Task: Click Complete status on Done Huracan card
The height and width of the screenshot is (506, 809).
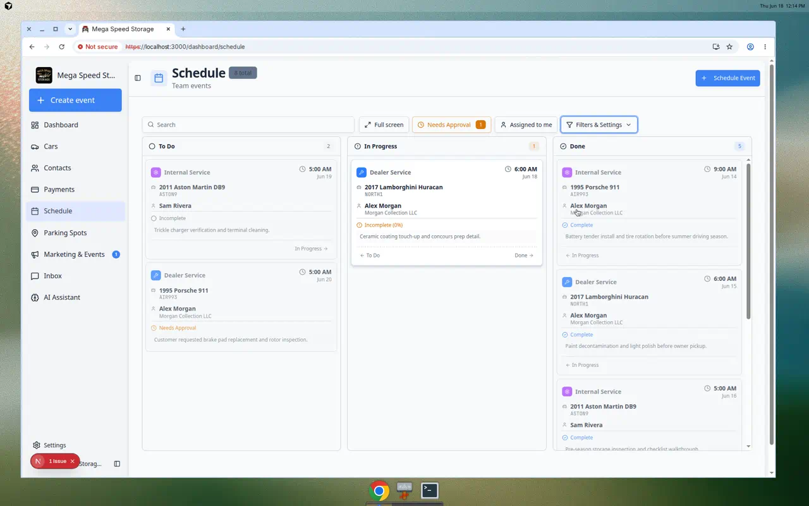Action: [x=577, y=335]
